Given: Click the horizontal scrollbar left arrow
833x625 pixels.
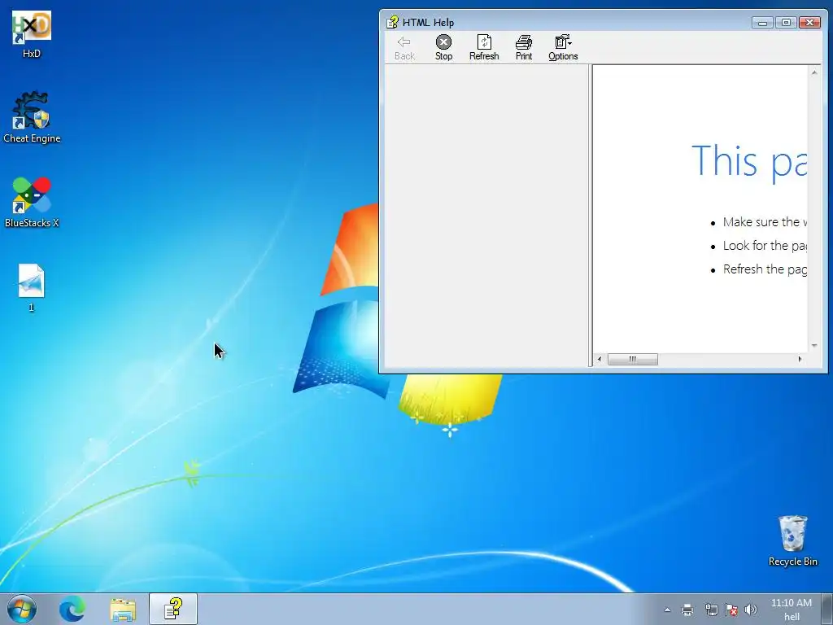Looking at the screenshot, I should pyautogui.click(x=600, y=359).
